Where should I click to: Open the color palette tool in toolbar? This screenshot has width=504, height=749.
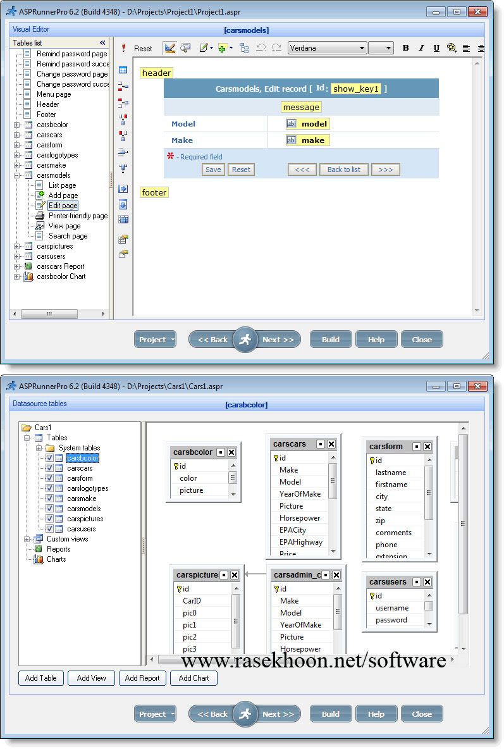click(x=452, y=48)
